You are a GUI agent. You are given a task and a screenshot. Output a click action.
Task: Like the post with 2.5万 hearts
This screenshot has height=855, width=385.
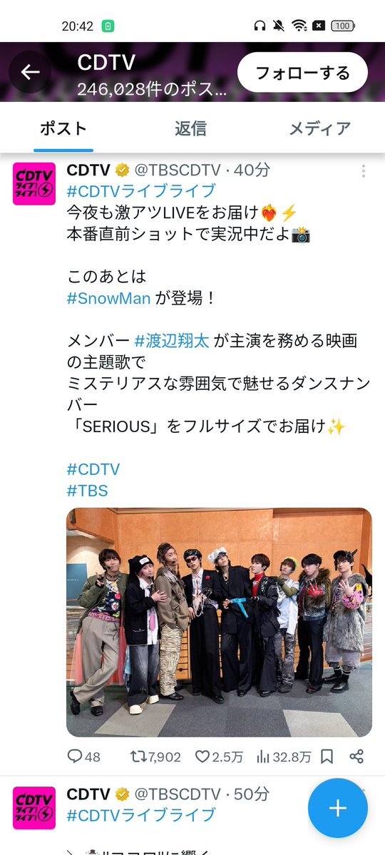pos(202,757)
